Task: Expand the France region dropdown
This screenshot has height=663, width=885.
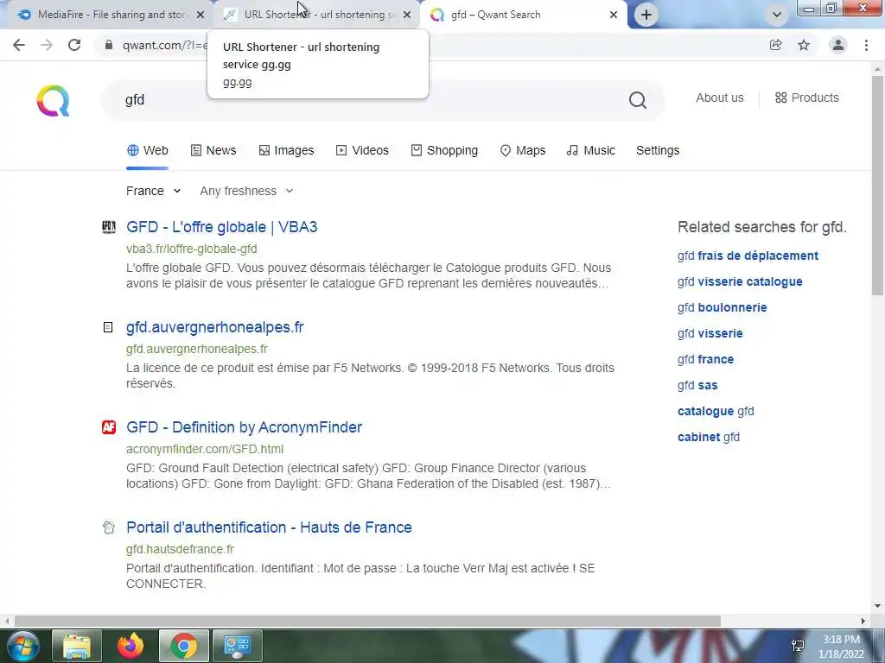Action: (x=153, y=191)
